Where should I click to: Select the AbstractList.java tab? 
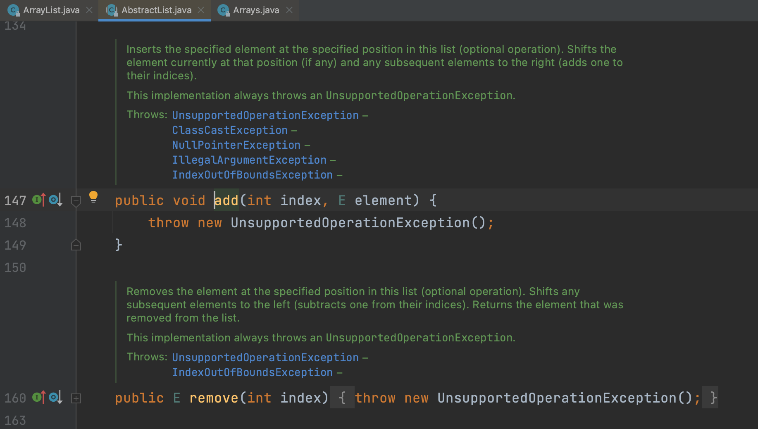tap(155, 10)
